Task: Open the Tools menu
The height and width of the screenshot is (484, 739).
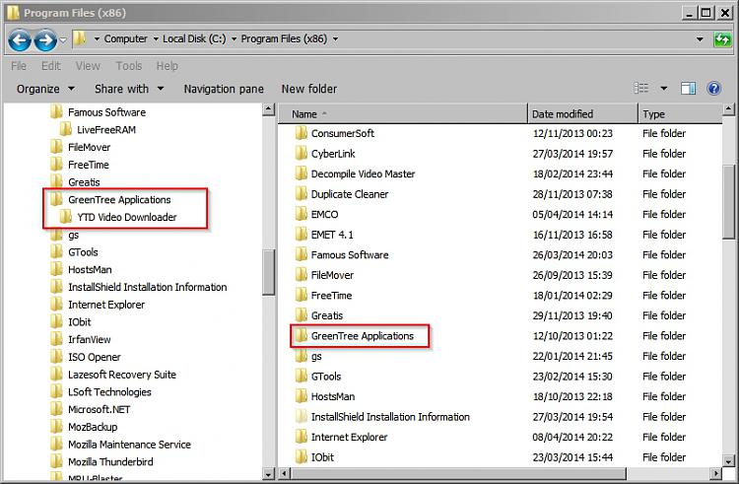Action: point(129,66)
